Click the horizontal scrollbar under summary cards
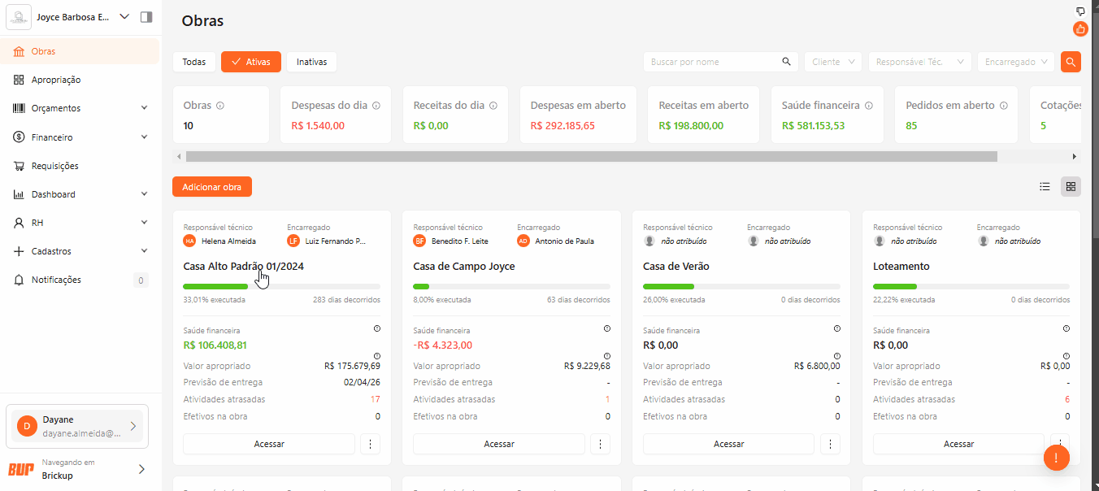 tap(591, 156)
